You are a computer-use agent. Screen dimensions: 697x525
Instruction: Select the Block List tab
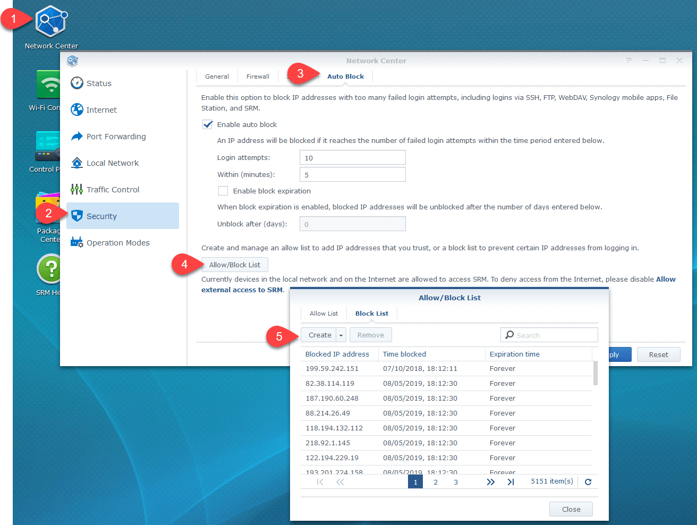tap(372, 314)
